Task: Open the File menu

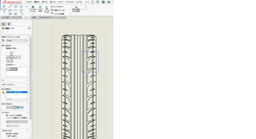Action: pyautogui.click(x=29, y=2)
